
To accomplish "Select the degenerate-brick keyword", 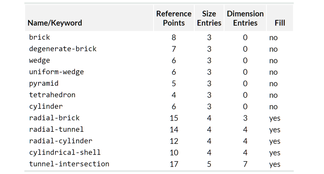I will [x=63, y=49].
